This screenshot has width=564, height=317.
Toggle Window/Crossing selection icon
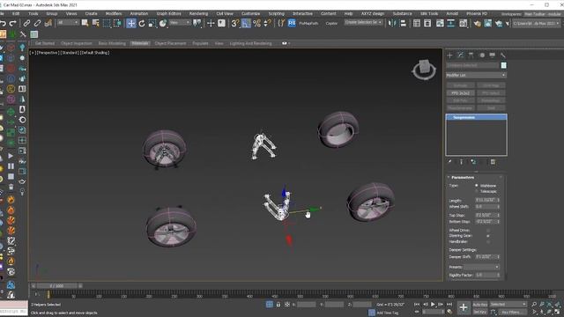click(117, 24)
